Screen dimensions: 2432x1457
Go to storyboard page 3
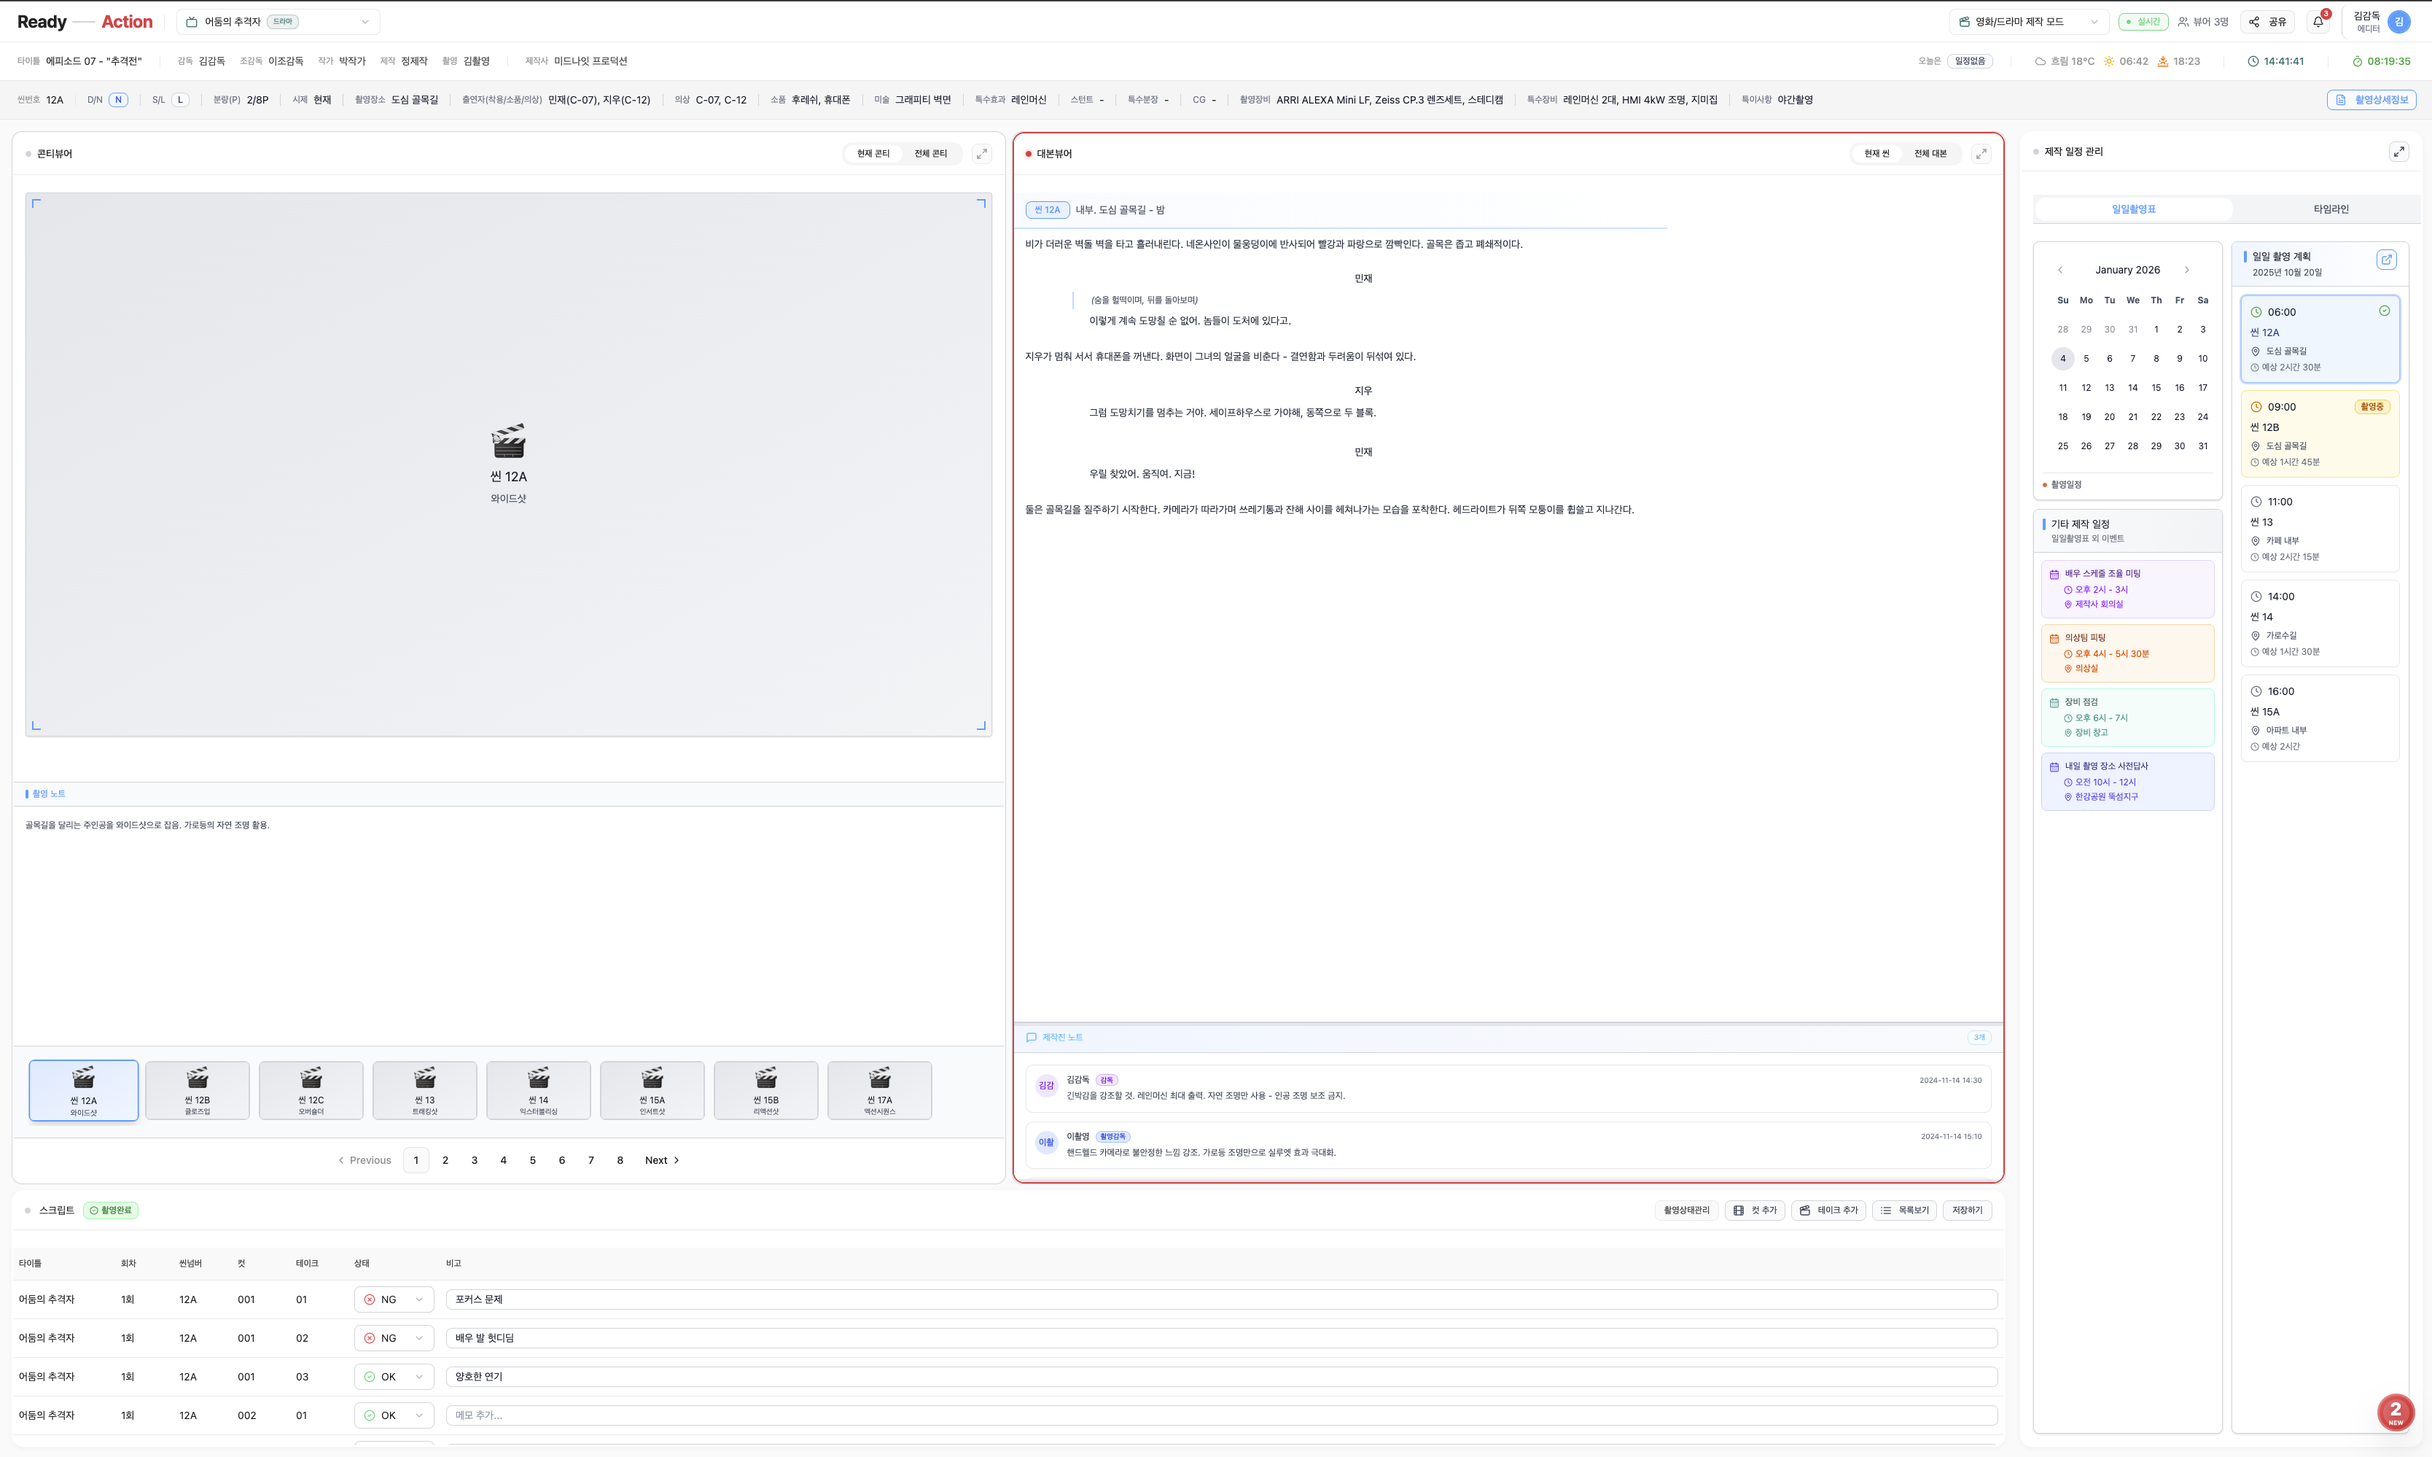click(474, 1160)
